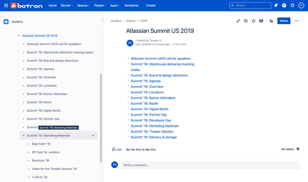Viewport: 308px width, 182px height.
Task: Star this page using the star icon
Action: click(x=254, y=21)
